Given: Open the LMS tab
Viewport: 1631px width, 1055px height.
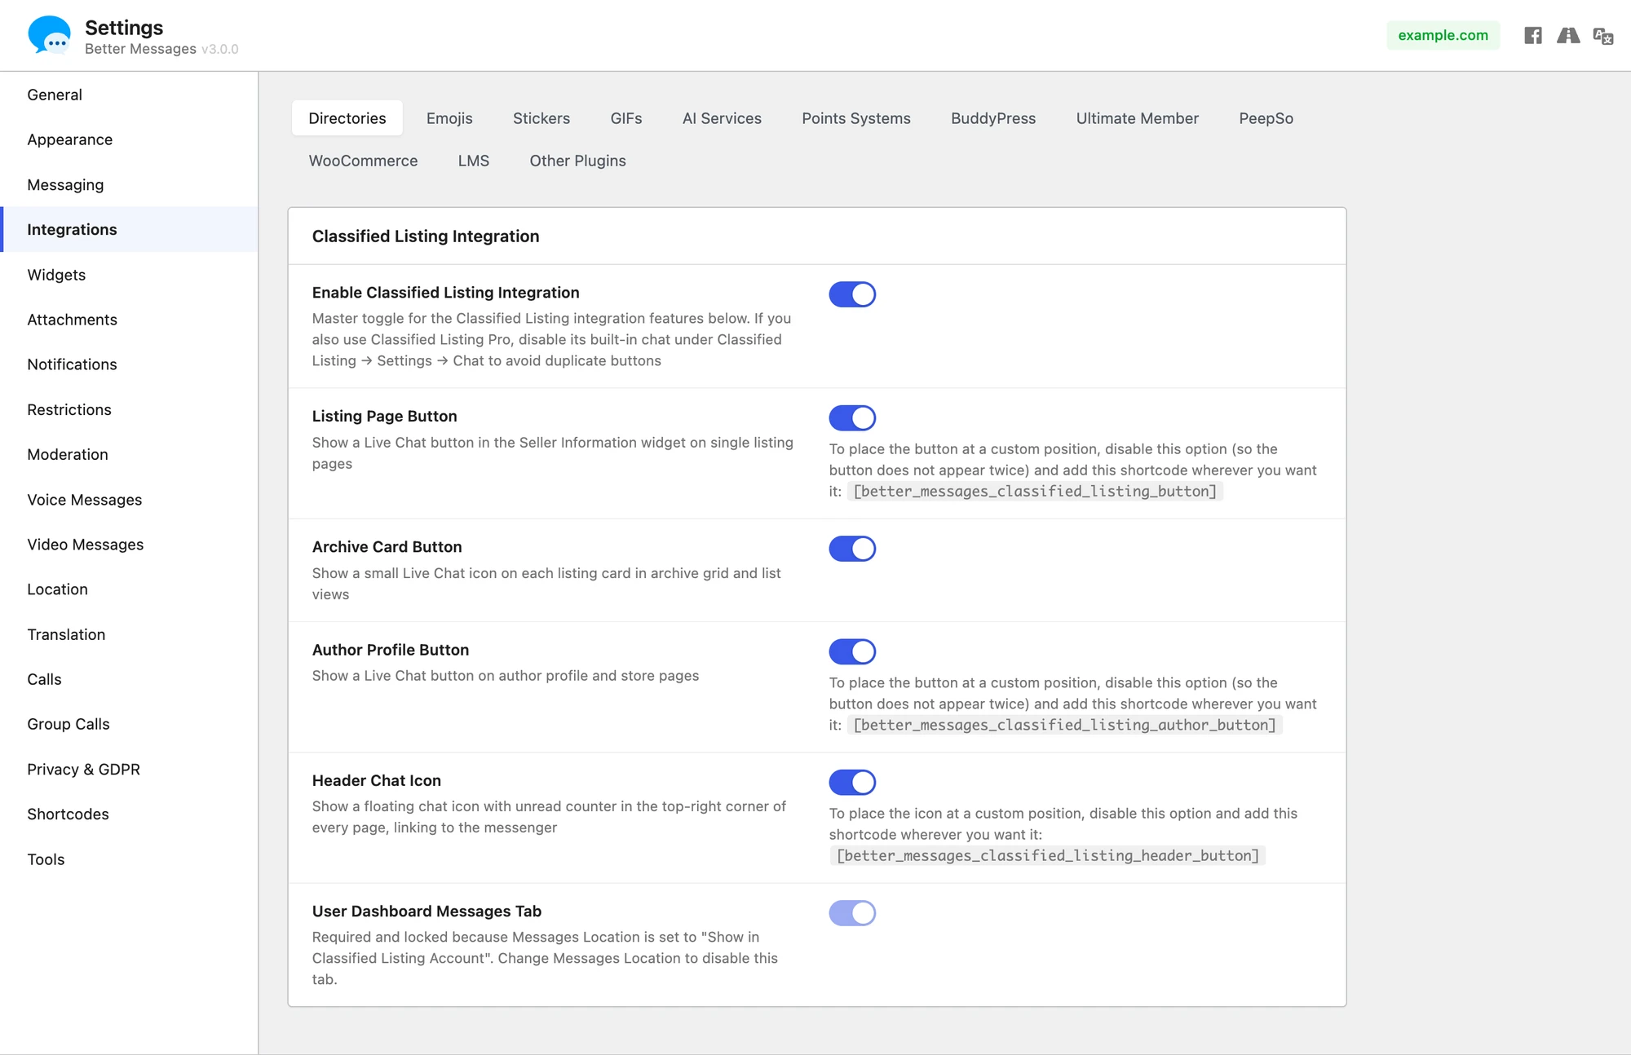Looking at the screenshot, I should [474, 161].
